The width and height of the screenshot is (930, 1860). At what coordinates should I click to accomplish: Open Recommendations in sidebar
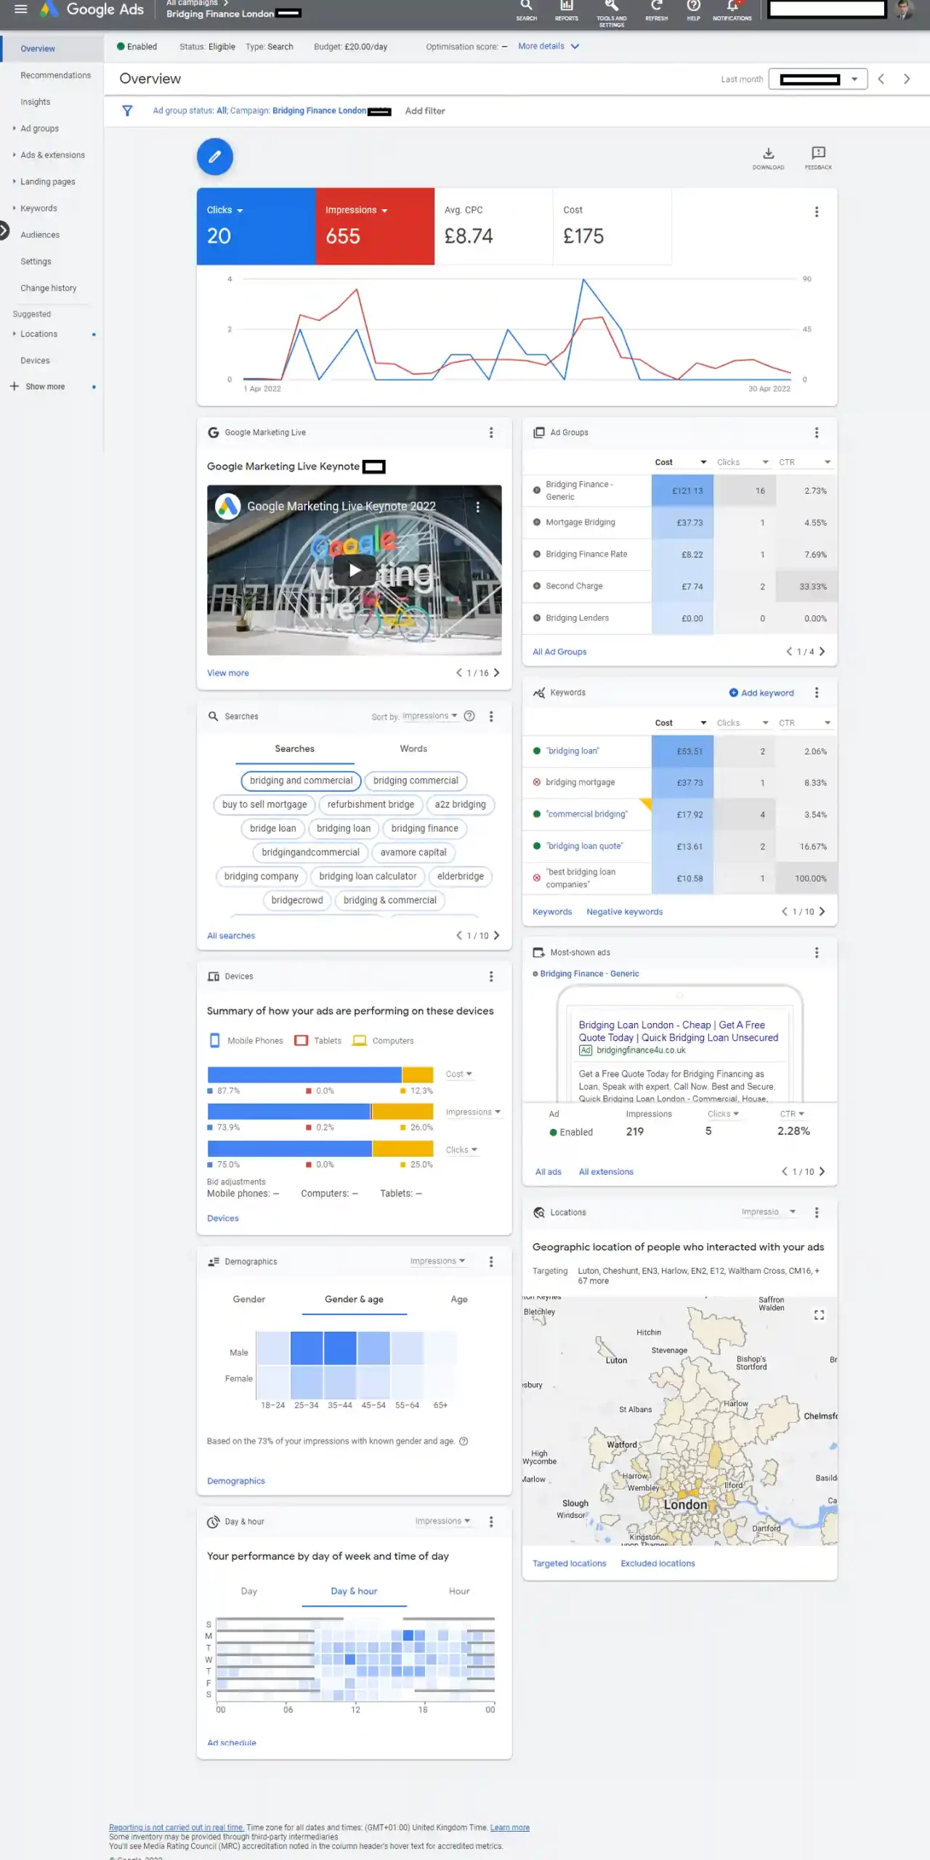pyautogui.click(x=55, y=76)
